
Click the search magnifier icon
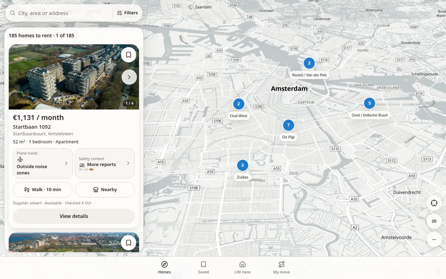click(x=13, y=13)
